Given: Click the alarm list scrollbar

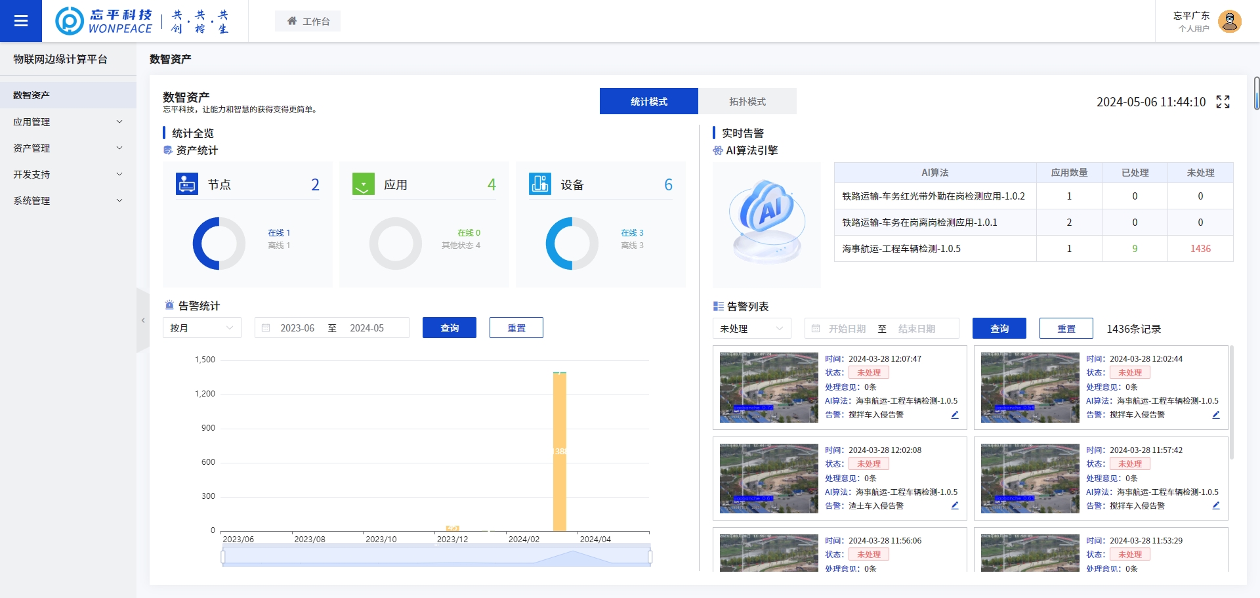Looking at the screenshot, I should (x=1231, y=402).
